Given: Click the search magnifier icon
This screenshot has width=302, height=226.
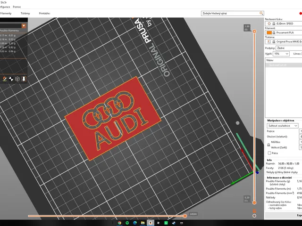Looking at the screenshot, I should (x=261, y=13).
